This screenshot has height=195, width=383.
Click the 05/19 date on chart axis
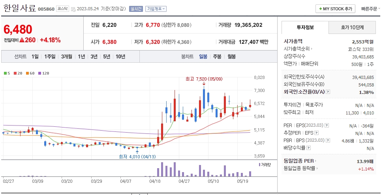pos(243,181)
